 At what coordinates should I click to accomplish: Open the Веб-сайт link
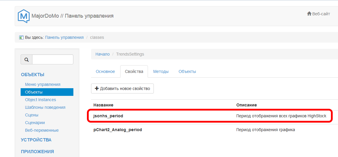coord(321,14)
